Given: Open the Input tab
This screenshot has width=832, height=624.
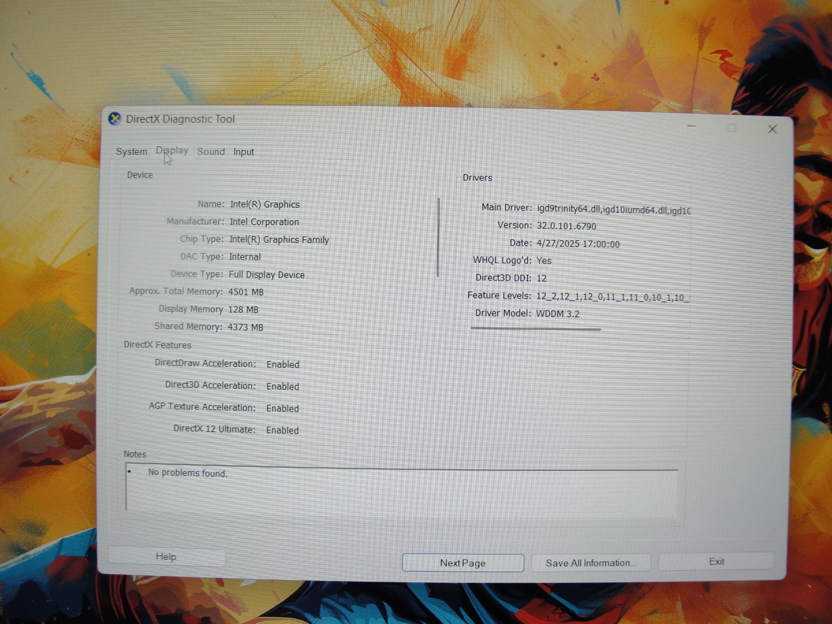Looking at the screenshot, I should coord(243,152).
